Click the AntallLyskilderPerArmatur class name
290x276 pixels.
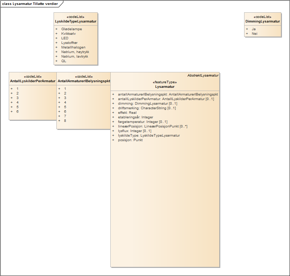tap(33, 81)
